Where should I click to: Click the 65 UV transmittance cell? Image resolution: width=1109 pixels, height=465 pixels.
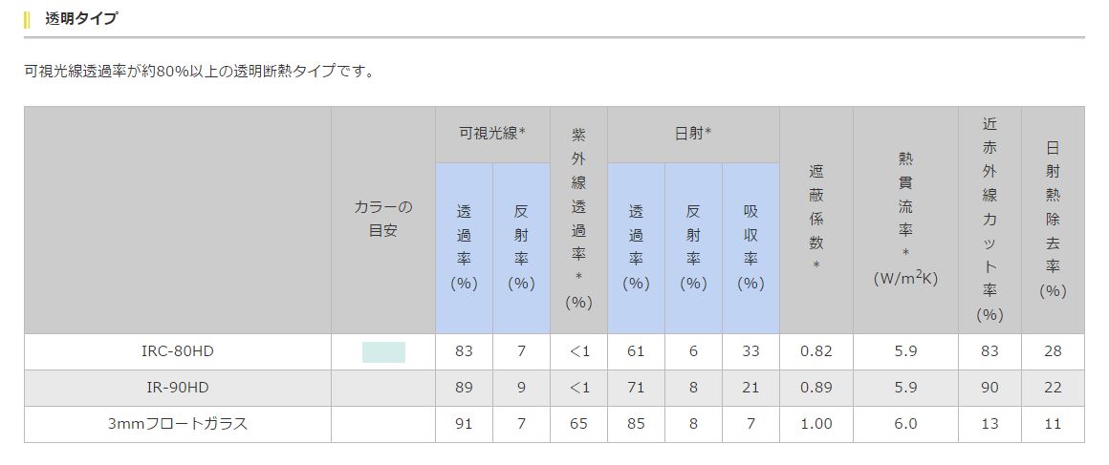pyautogui.click(x=578, y=423)
